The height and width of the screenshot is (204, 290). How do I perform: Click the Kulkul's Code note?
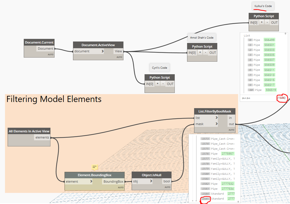[x=263, y=6]
